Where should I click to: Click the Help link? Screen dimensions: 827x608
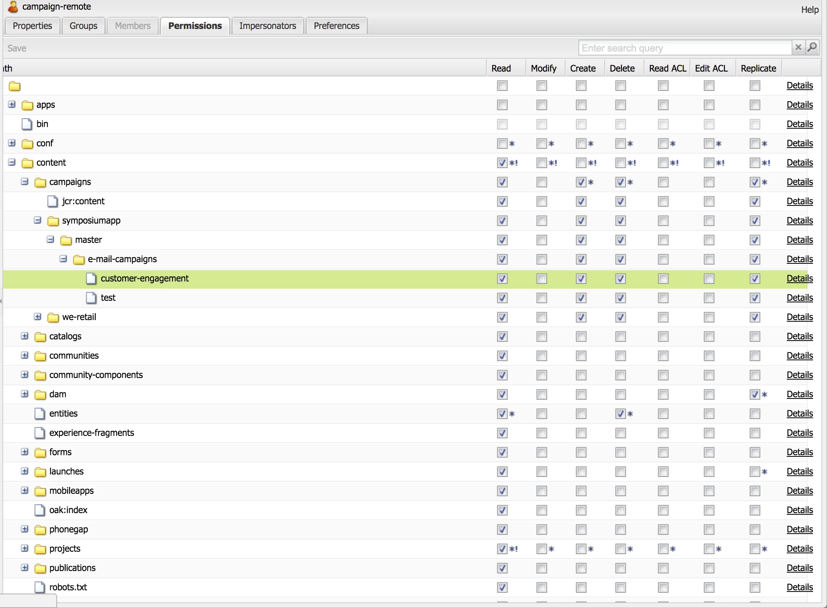point(809,10)
